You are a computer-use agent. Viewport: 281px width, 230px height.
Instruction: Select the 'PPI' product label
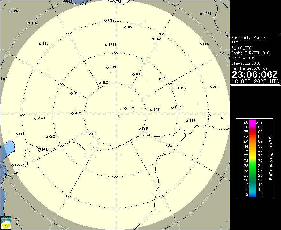[x=234, y=43]
